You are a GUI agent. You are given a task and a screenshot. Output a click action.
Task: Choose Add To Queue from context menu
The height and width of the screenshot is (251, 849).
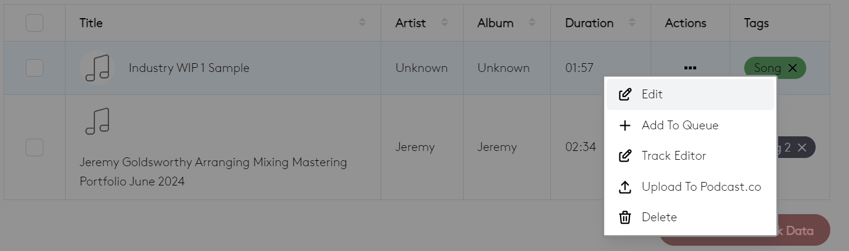point(680,125)
